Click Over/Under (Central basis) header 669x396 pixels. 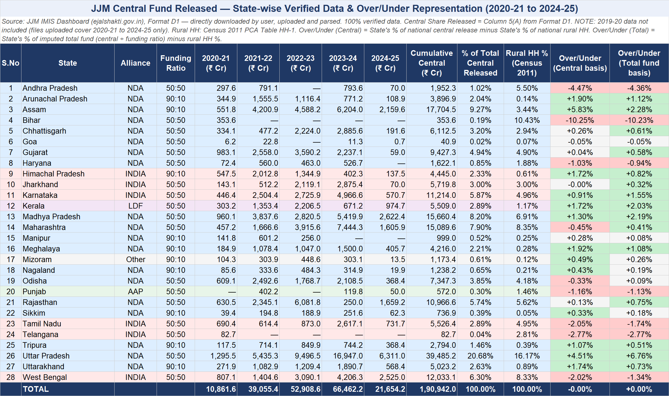click(580, 63)
